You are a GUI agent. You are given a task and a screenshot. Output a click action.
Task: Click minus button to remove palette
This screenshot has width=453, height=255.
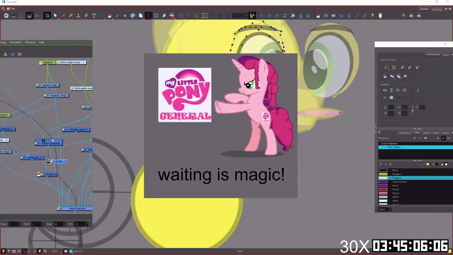[x=420, y=138]
